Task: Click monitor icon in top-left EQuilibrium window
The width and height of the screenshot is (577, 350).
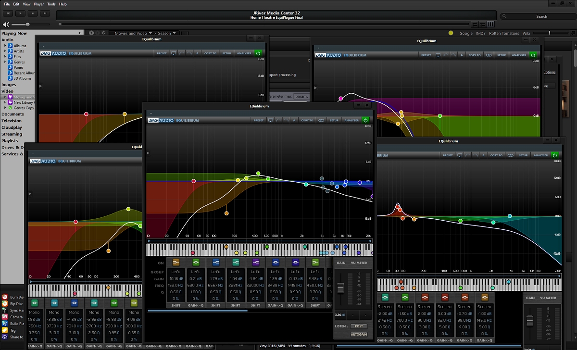Action: (174, 53)
